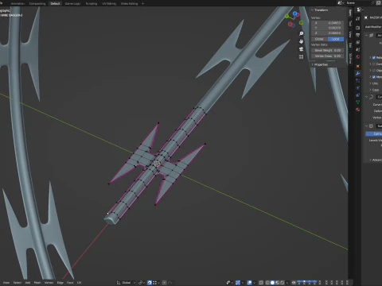The image size is (382, 286).
Task: Open Properties editor type dropdown
Action: pyautogui.click(x=360, y=10)
